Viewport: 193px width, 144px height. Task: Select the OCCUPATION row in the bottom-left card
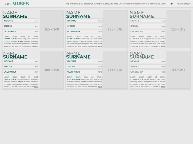[x=21, y=72]
